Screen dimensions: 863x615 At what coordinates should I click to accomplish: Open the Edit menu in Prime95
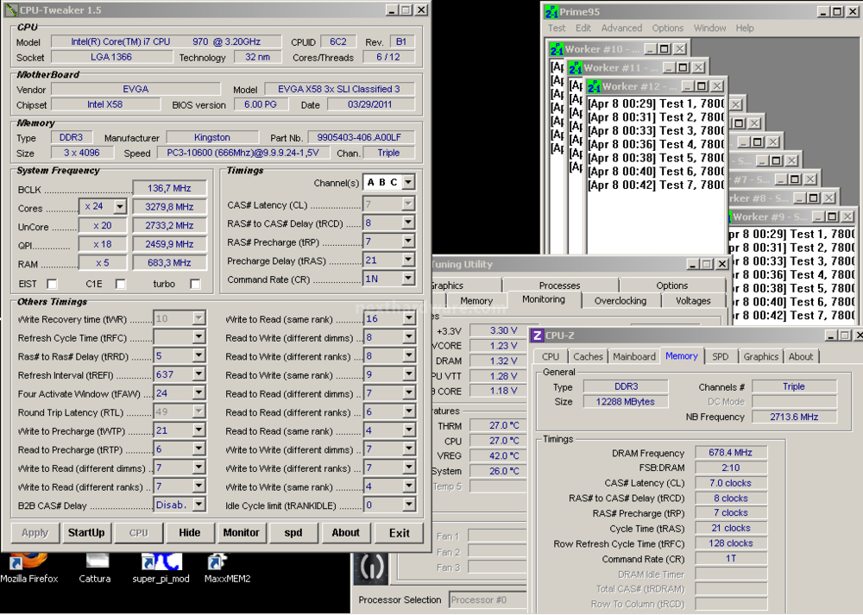tap(583, 28)
